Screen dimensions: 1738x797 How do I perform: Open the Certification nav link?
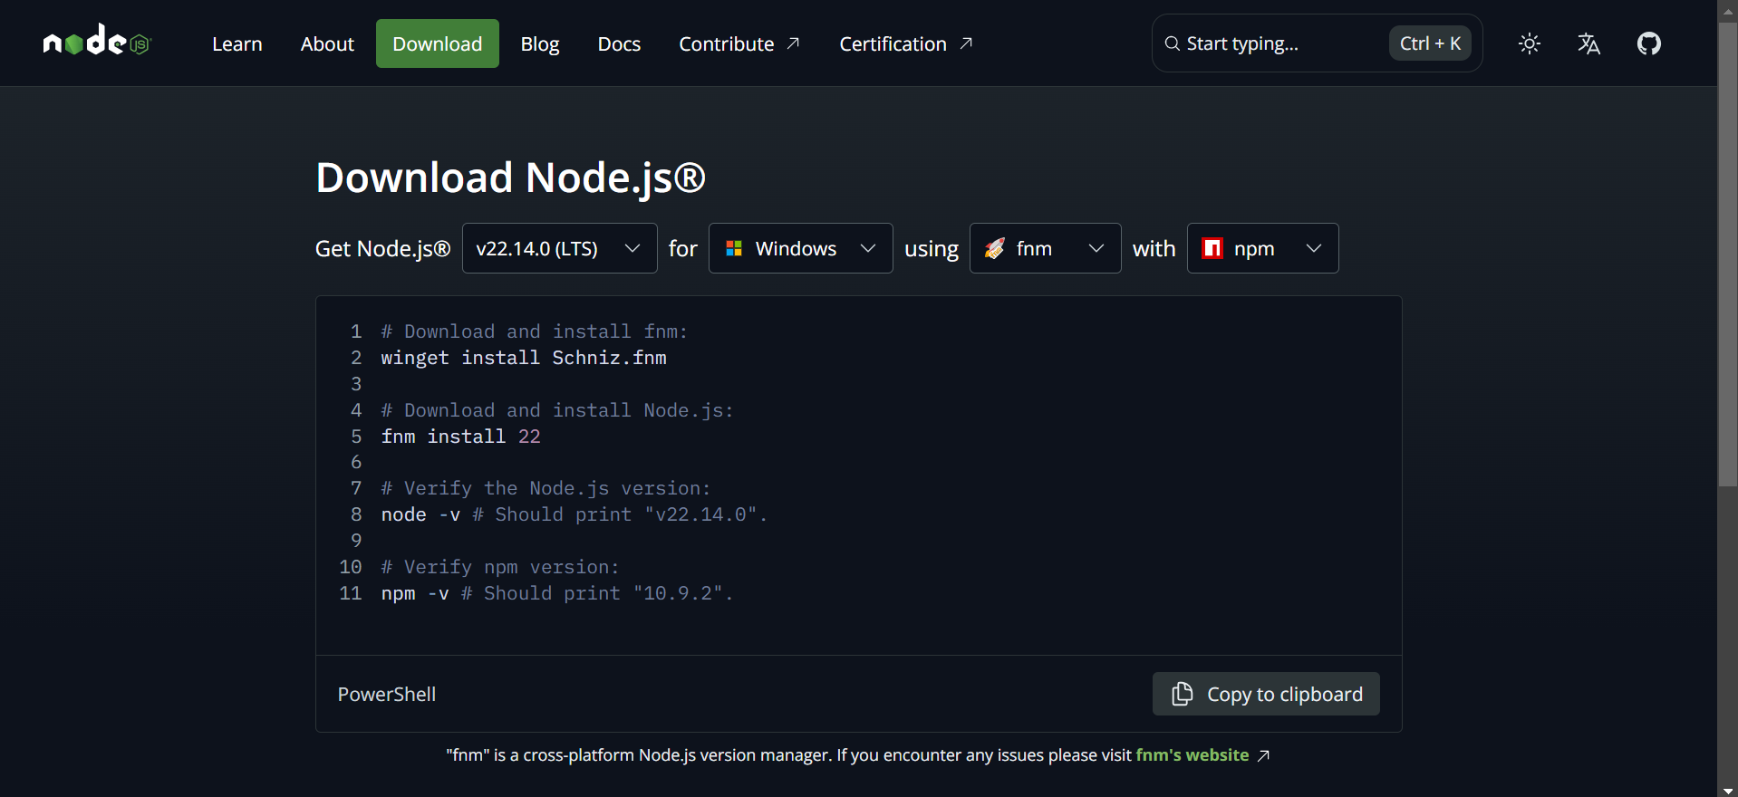click(906, 43)
